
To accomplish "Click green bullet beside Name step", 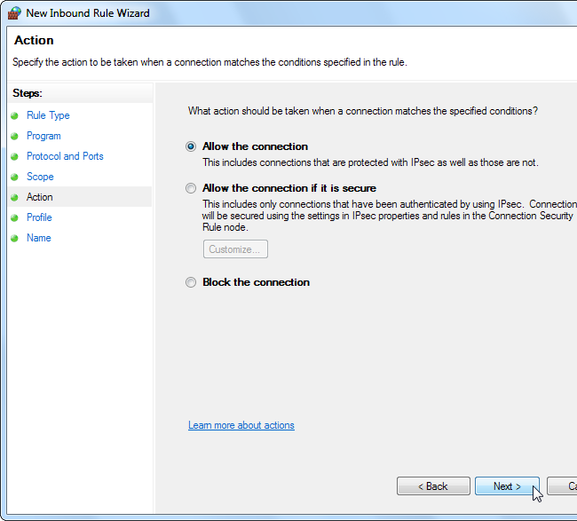I will point(15,238).
